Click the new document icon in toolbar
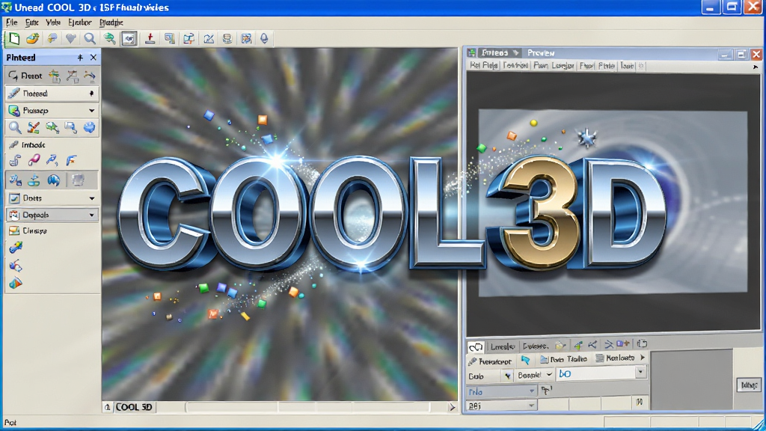 click(x=13, y=39)
